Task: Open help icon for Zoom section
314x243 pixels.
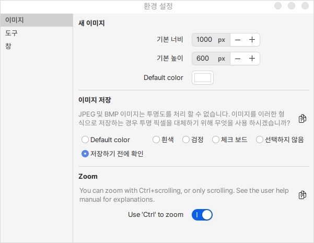Action: tap(302, 195)
